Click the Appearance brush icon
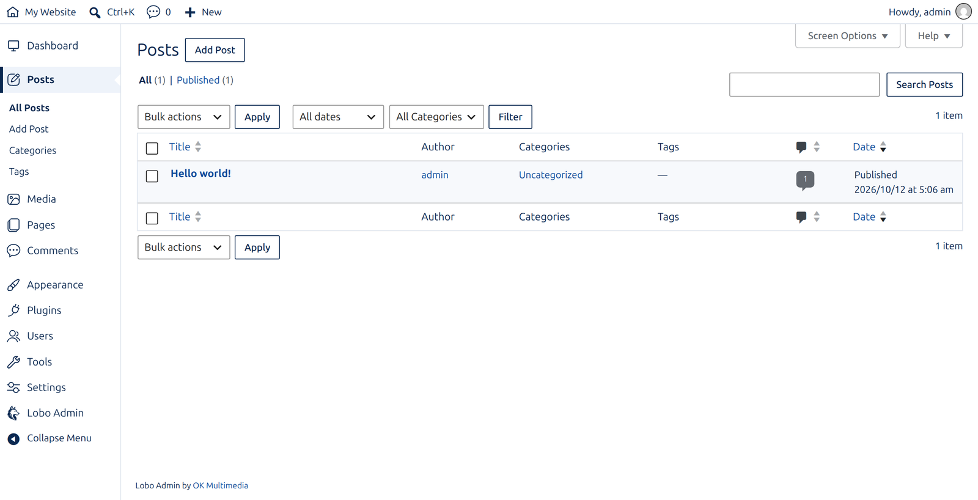This screenshot has width=978, height=500. [x=13, y=285]
